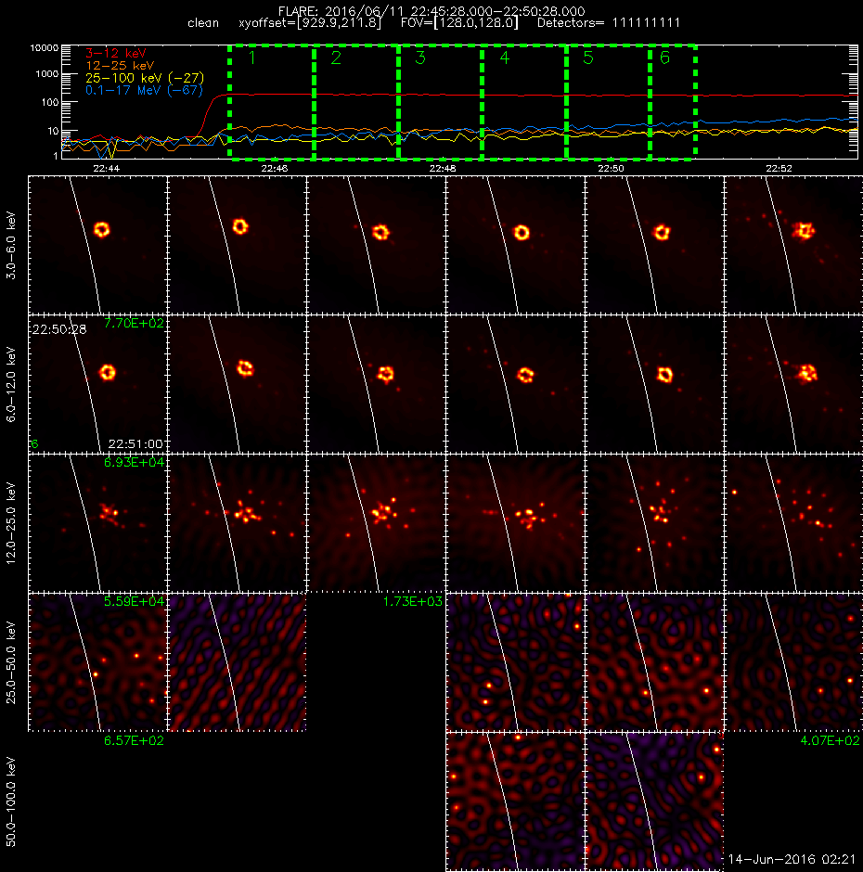Select the blue 0.1-17 MeV (-67) legend entry
Viewport: 863px width, 872px height.
[x=144, y=90]
